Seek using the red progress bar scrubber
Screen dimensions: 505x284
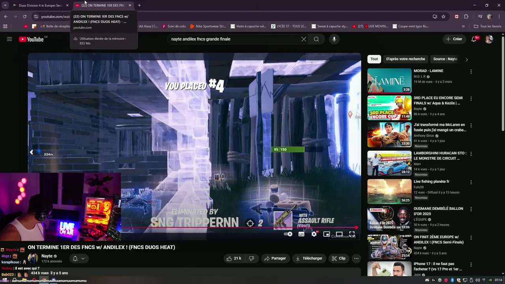pos(356,228)
